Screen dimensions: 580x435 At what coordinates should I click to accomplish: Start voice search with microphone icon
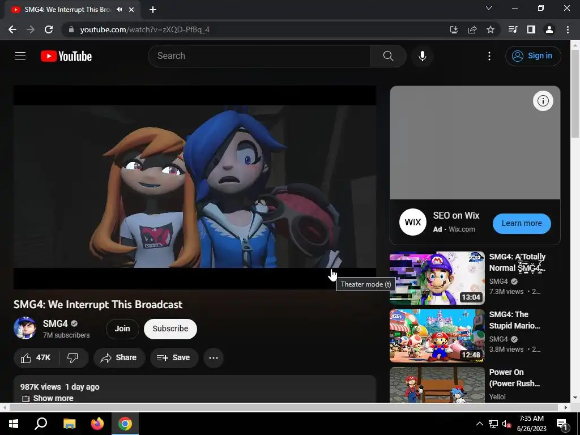point(422,56)
